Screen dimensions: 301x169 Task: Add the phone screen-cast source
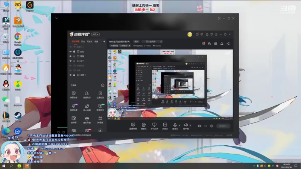coord(154,126)
